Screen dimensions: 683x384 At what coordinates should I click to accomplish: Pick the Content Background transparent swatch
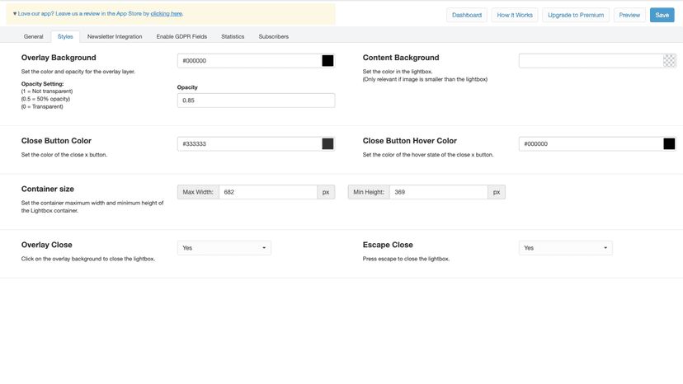tap(669, 60)
